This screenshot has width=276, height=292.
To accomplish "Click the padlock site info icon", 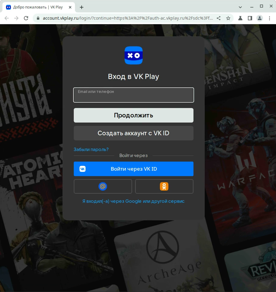I will tap(38, 18).
